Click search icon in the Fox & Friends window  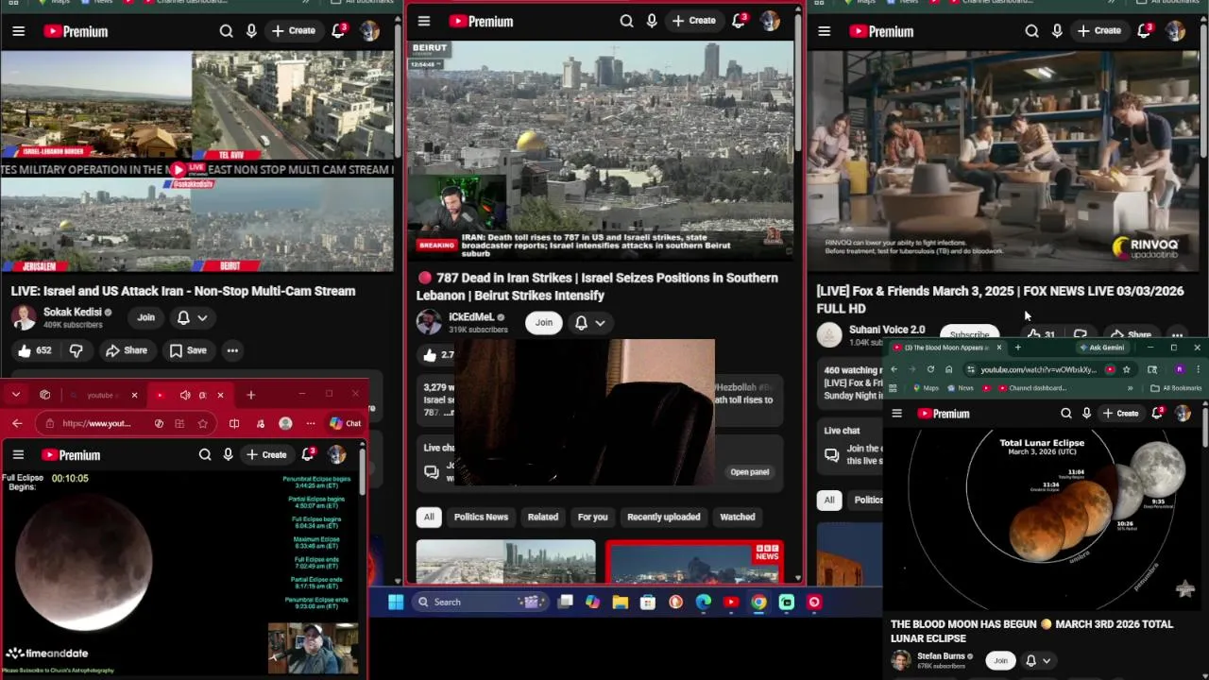1031,31
